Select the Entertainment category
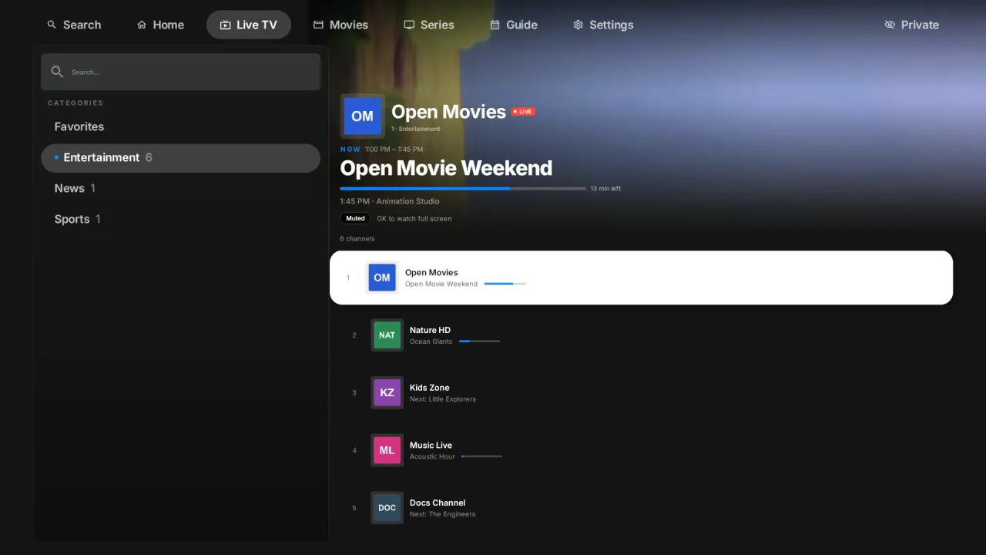Screen dimensions: 986x555 (180, 157)
